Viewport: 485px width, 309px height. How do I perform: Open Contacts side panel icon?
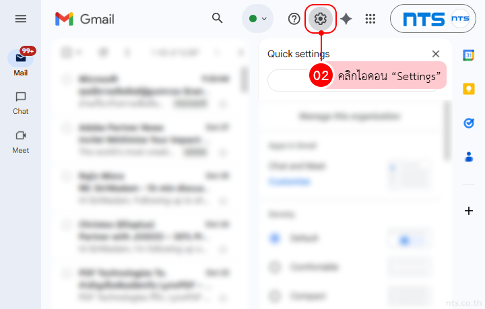click(x=469, y=157)
